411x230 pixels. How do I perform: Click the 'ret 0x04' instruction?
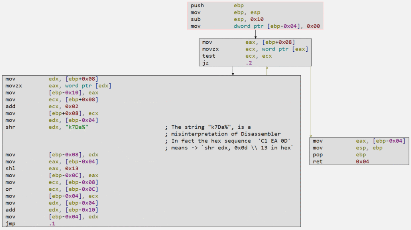341,161
